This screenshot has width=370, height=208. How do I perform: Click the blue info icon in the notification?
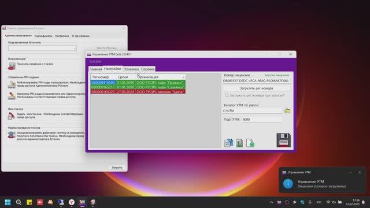(288, 184)
